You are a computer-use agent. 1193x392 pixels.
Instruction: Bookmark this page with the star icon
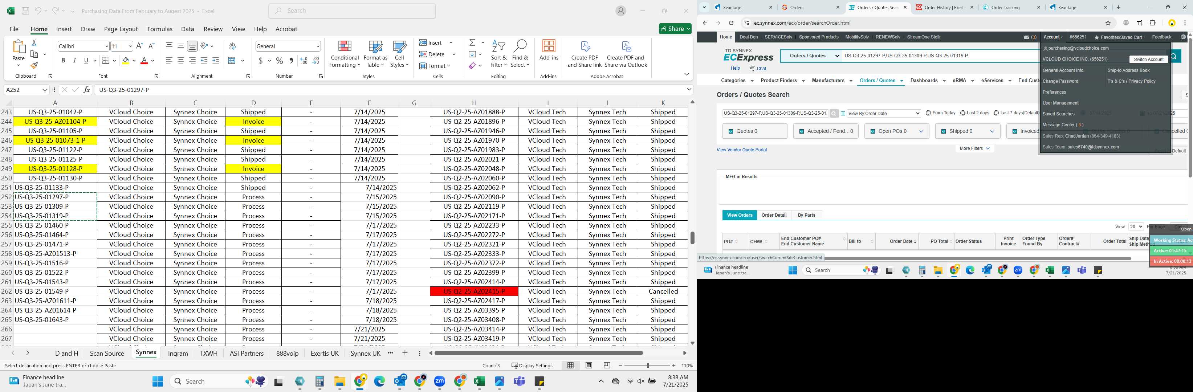1108,23
